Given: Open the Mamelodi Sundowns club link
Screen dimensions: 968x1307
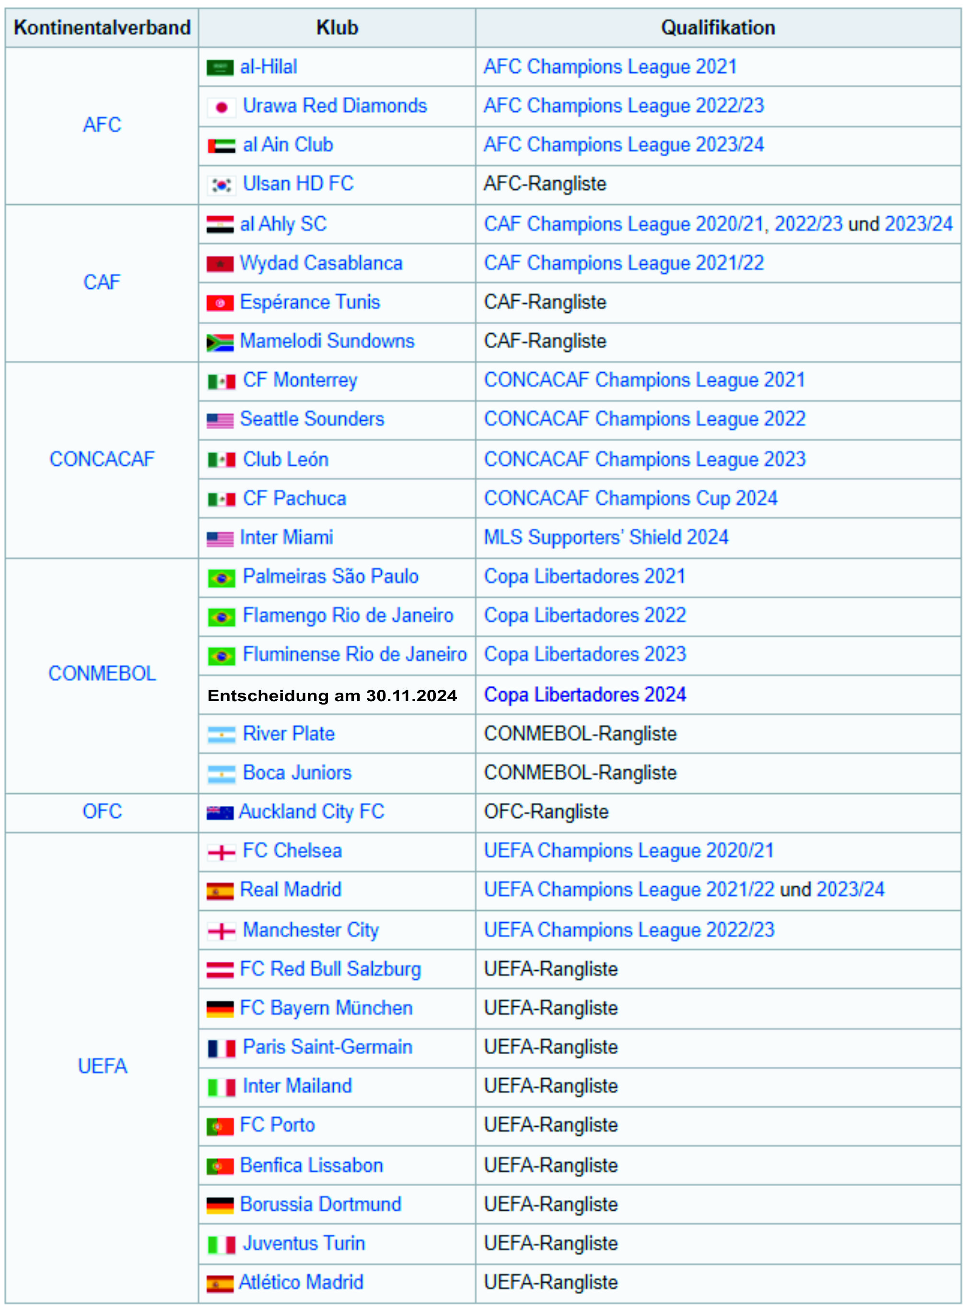Looking at the screenshot, I should [x=327, y=341].
